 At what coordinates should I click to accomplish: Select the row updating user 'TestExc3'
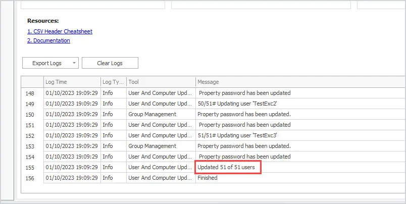214,135
